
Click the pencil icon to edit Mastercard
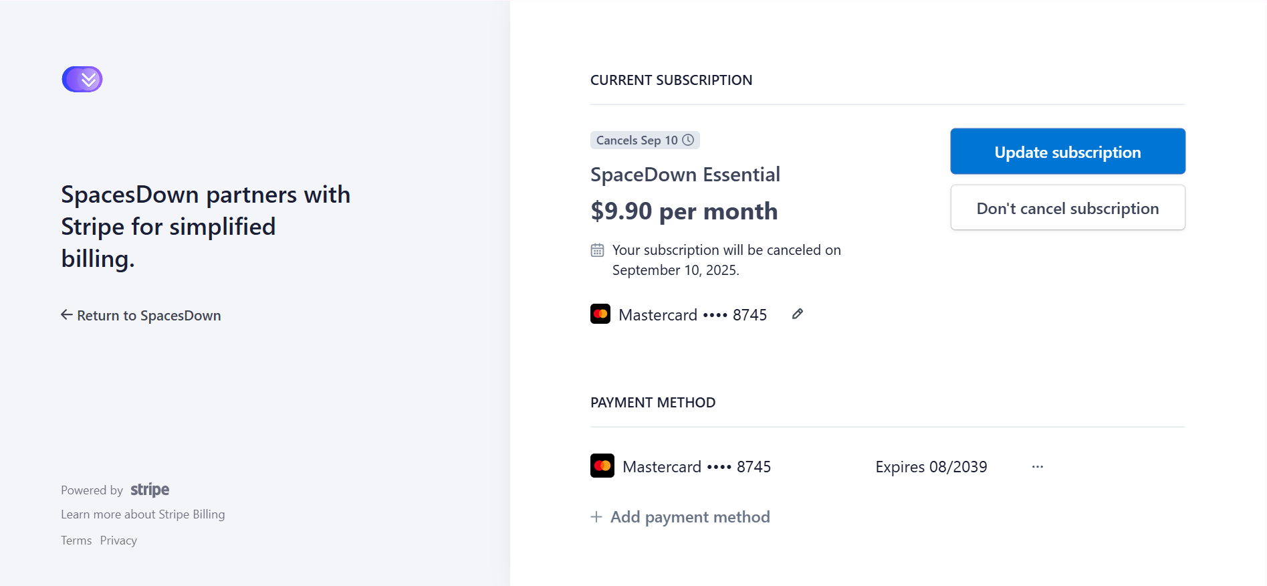pyautogui.click(x=798, y=314)
